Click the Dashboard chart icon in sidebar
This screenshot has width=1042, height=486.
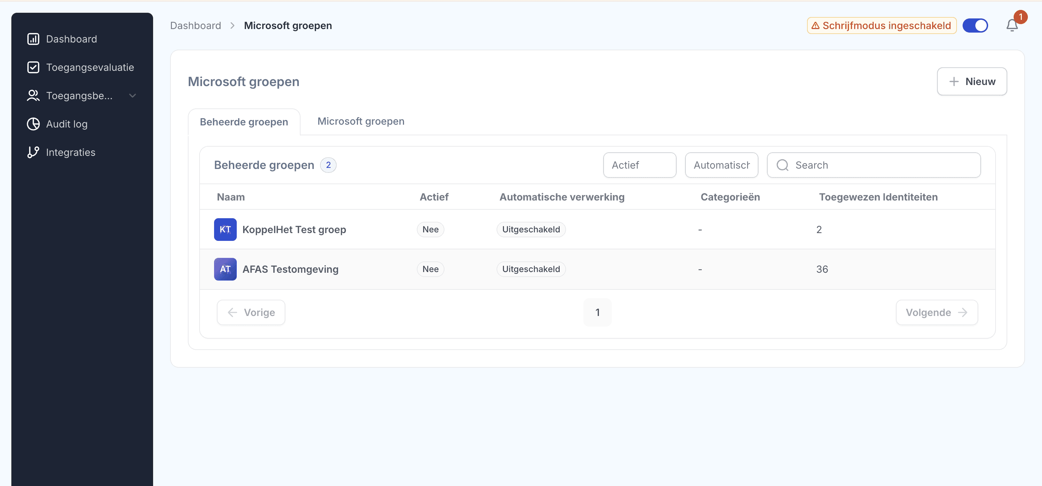[33, 39]
